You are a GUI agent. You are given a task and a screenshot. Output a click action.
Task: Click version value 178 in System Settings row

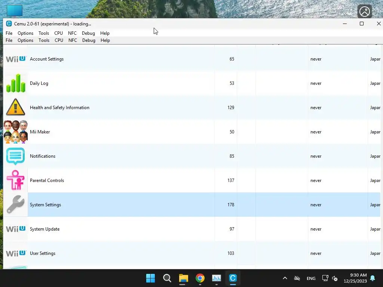pyautogui.click(x=231, y=205)
